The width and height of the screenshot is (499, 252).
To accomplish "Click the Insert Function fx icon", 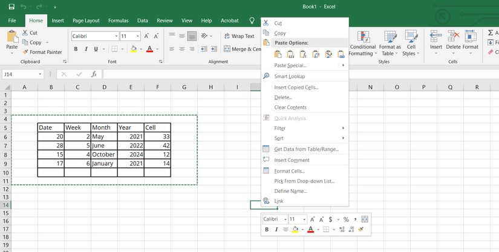I will (x=94, y=74).
